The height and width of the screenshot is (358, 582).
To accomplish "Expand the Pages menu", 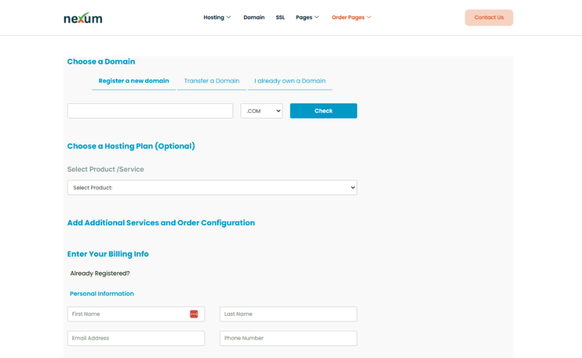I will (x=307, y=18).
